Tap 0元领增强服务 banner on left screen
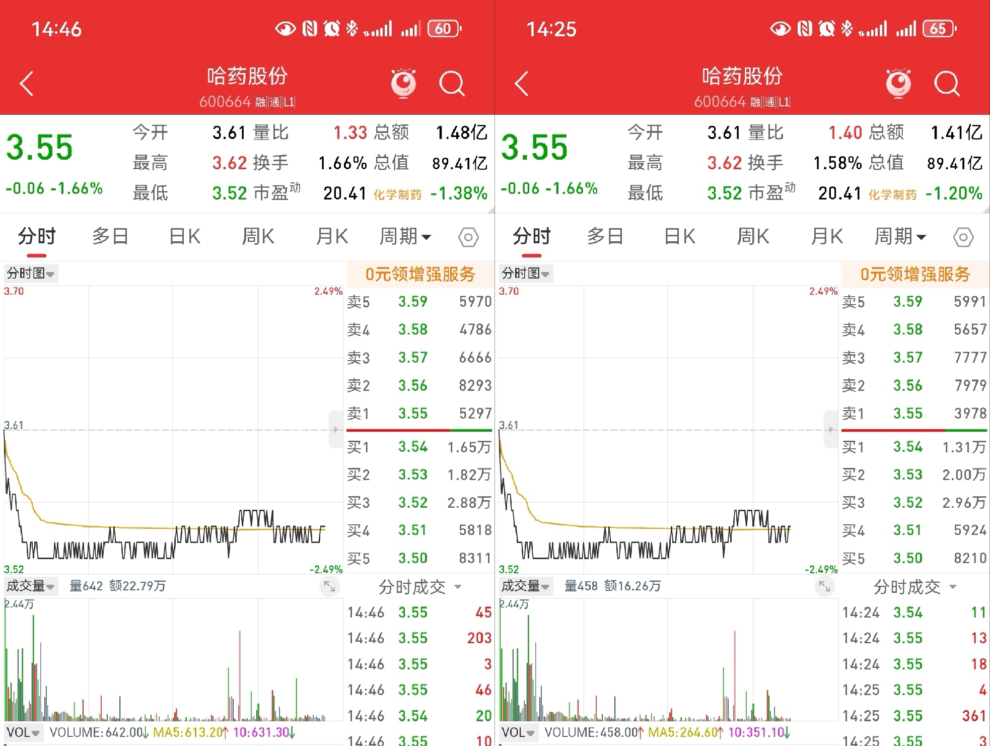990x746 pixels. tap(420, 274)
